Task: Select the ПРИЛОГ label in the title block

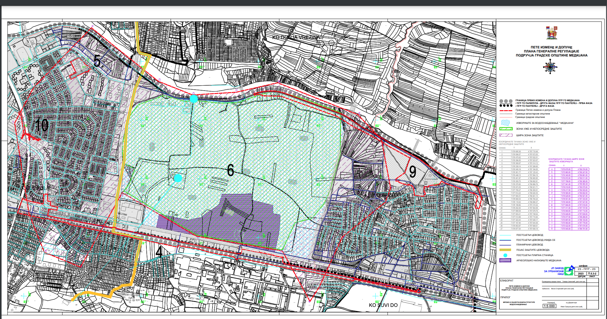Action: [x=505, y=298]
